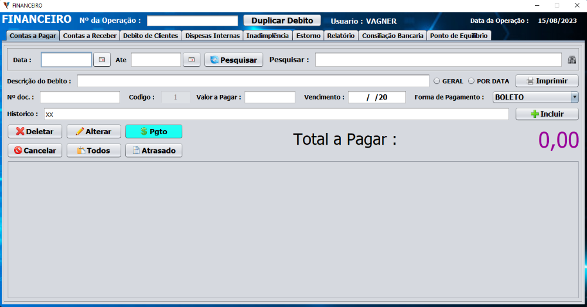Viewport: 587px width, 307px height.
Task: Click the green plus Incluir button
Action: pos(547,114)
